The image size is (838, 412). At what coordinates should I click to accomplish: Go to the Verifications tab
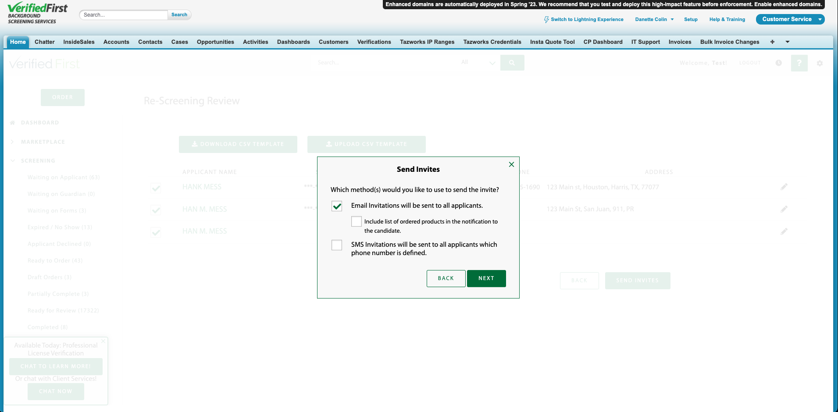coord(374,42)
